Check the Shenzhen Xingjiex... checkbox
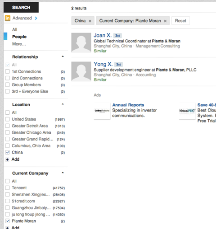Image resolution: width=216 pixels, height=229 pixels. click(7, 194)
